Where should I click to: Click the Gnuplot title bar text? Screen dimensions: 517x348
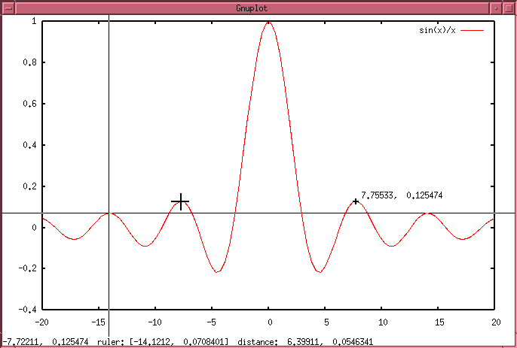[258, 7]
